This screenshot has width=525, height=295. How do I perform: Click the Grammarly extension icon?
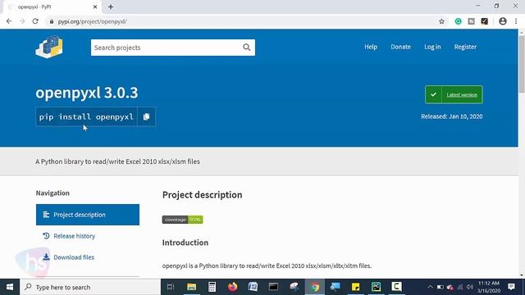pyautogui.click(x=458, y=21)
